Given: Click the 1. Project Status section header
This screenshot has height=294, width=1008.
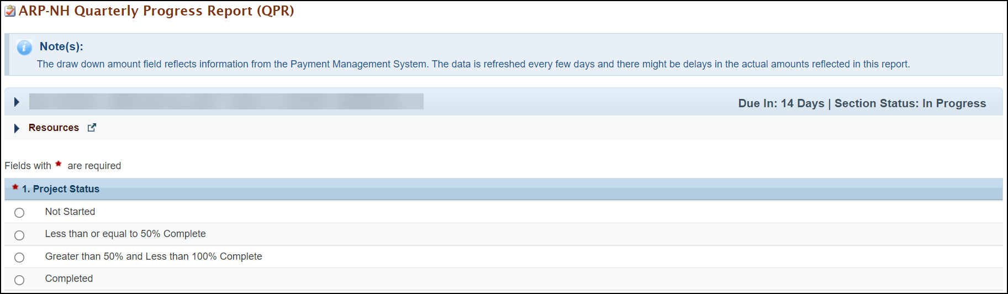Looking at the screenshot, I should pyautogui.click(x=61, y=189).
